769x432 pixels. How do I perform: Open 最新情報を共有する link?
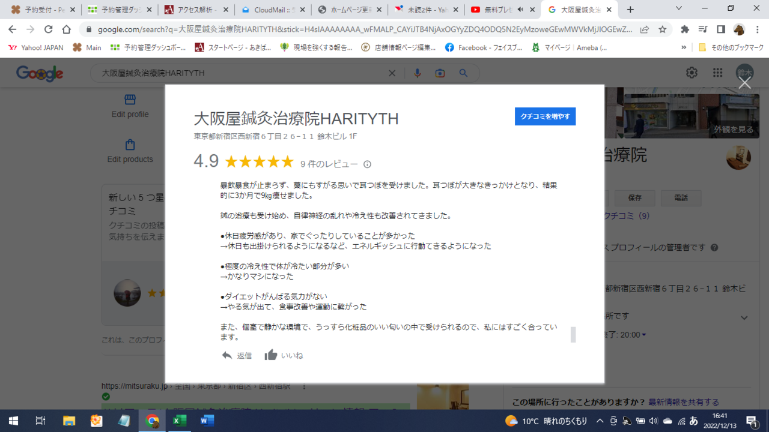(684, 402)
